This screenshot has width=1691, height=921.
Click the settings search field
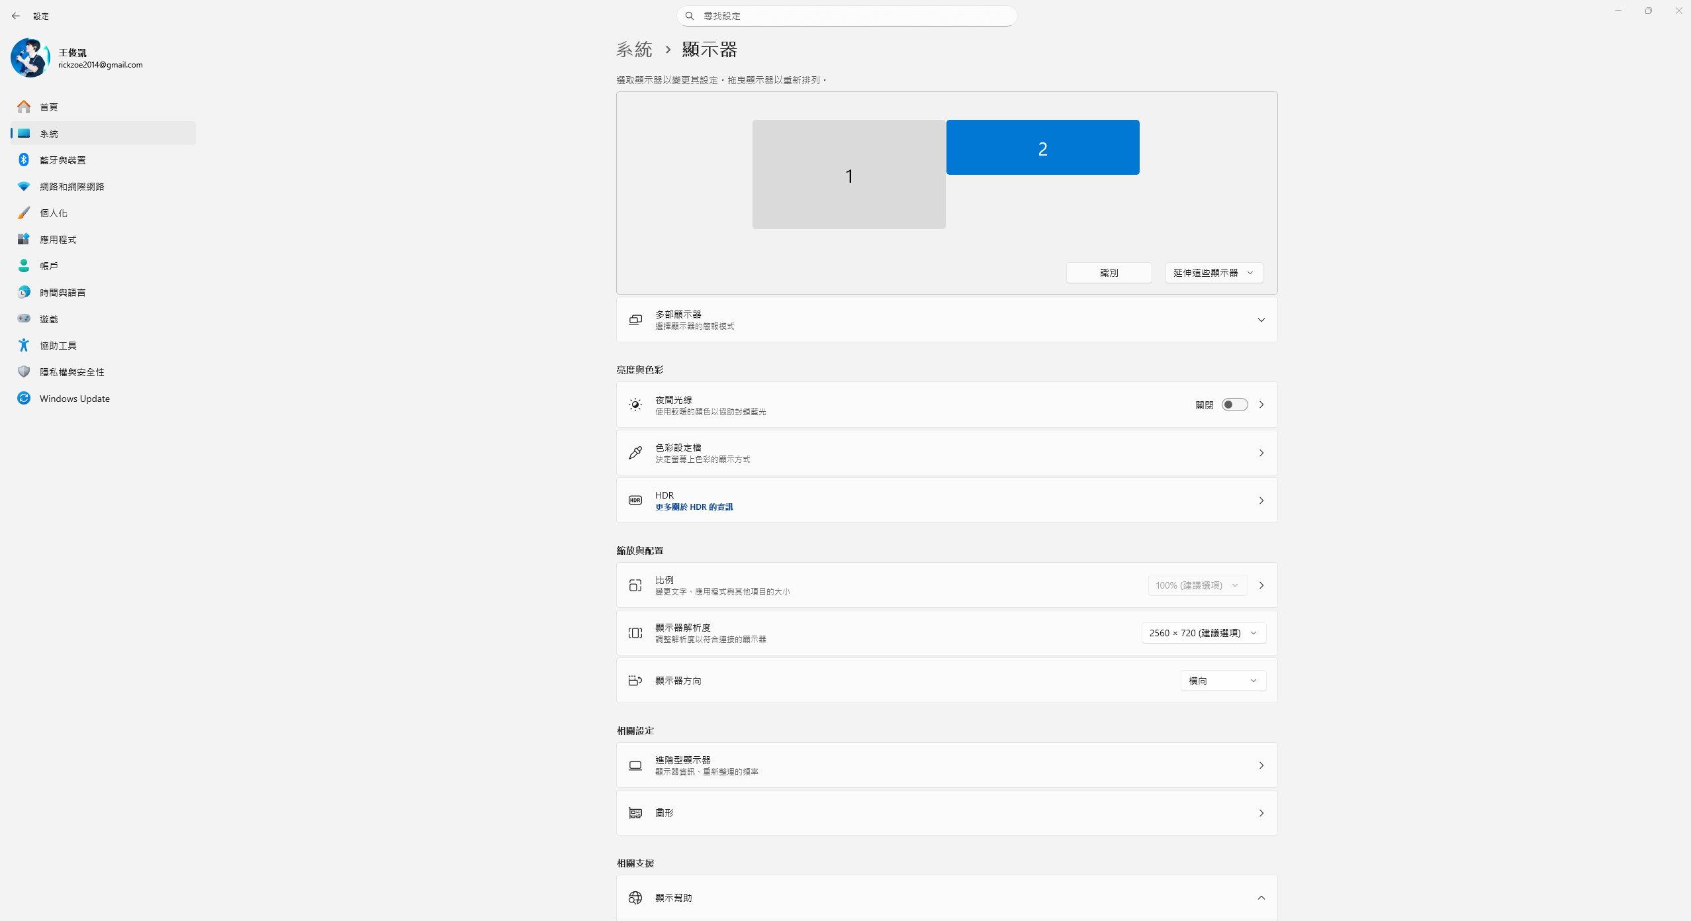click(847, 16)
